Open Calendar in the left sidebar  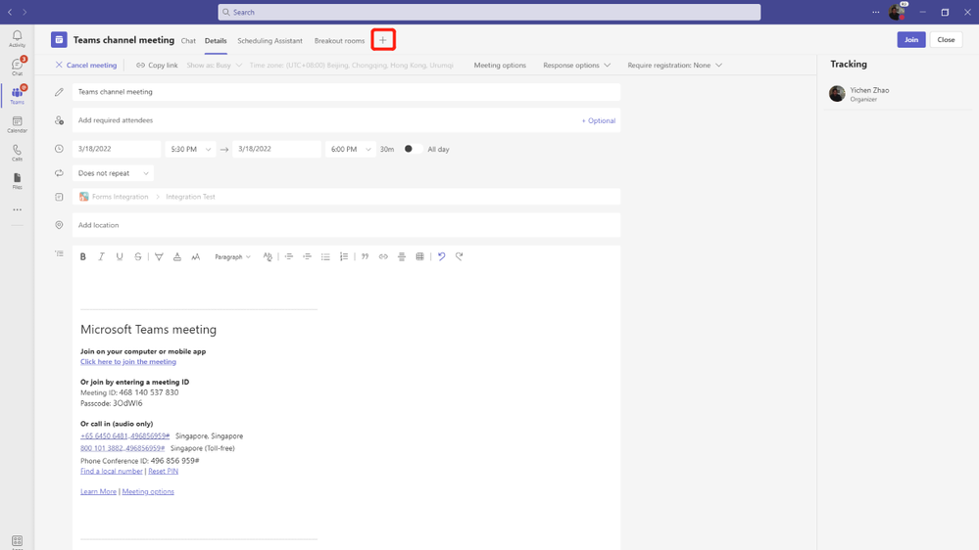point(17,124)
